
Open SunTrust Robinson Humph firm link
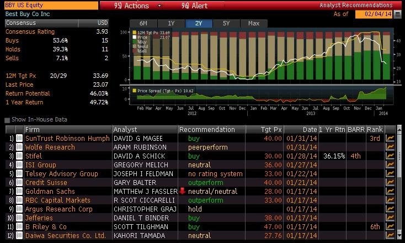[67, 138]
